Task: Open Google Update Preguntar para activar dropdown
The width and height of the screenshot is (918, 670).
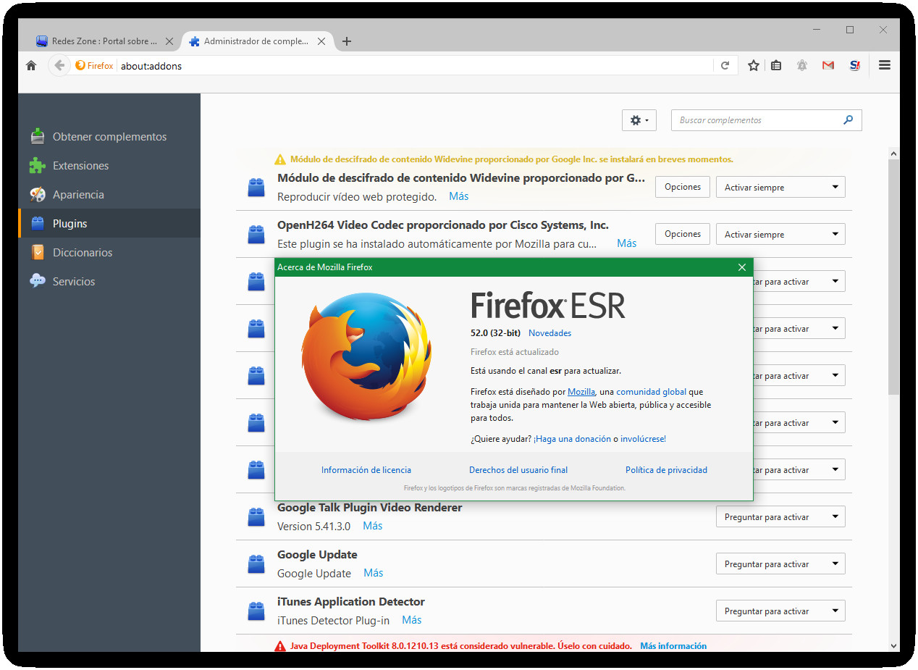Action: [780, 564]
